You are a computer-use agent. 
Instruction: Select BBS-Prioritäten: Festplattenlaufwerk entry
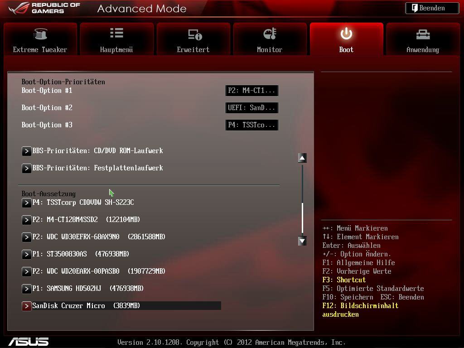tap(98, 168)
